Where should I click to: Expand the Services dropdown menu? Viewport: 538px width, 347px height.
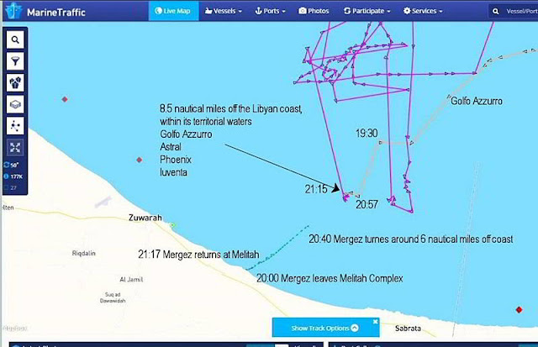(423, 11)
